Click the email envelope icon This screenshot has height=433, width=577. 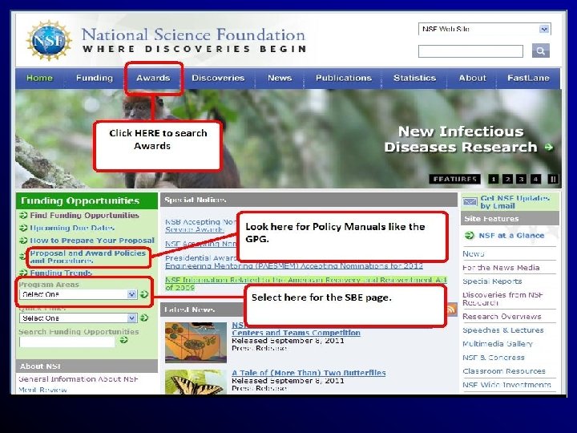[470, 202]
